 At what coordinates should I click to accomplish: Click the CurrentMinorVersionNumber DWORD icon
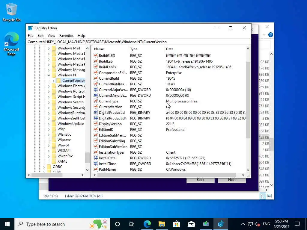(96, 96)
